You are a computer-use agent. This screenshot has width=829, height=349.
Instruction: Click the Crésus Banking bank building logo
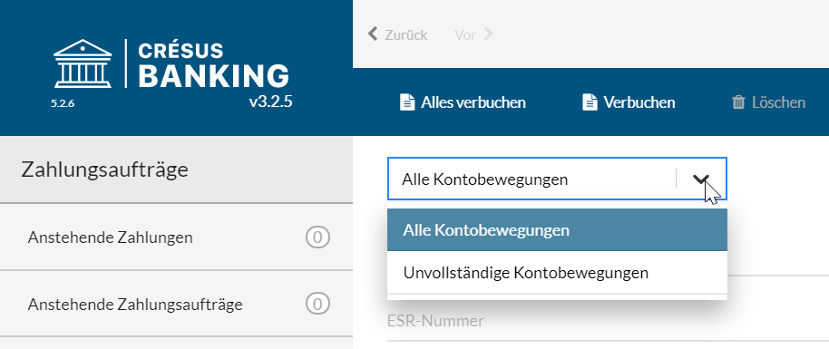(83, 63)
